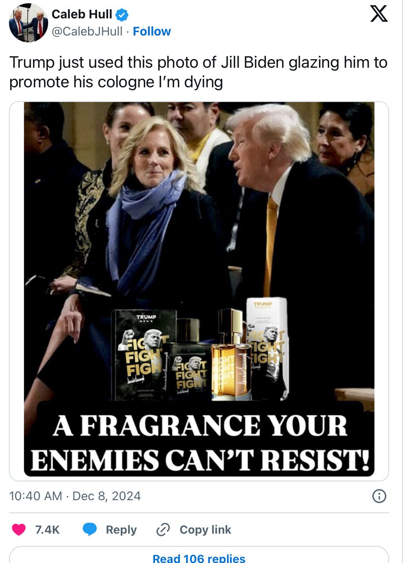Viewport: 414px width, 563px height.
Task: Click the 'A FRAGRANCE YOUR ENEMIES CAN'T RESIST' caption
Action: [x=200, y=442]
